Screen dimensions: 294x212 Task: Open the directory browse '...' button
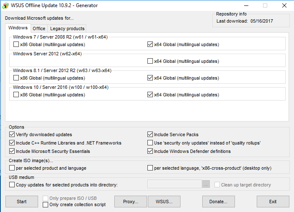206,184
